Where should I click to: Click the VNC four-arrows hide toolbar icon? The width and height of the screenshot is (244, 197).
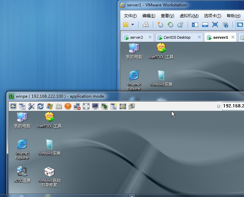click(86, 106)
